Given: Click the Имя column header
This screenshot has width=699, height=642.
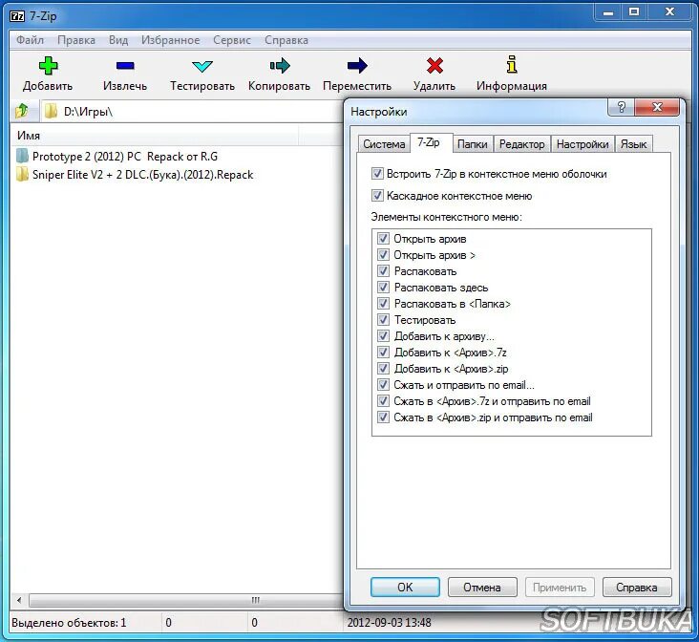Looking at the screenshot, I should [154, 135].
